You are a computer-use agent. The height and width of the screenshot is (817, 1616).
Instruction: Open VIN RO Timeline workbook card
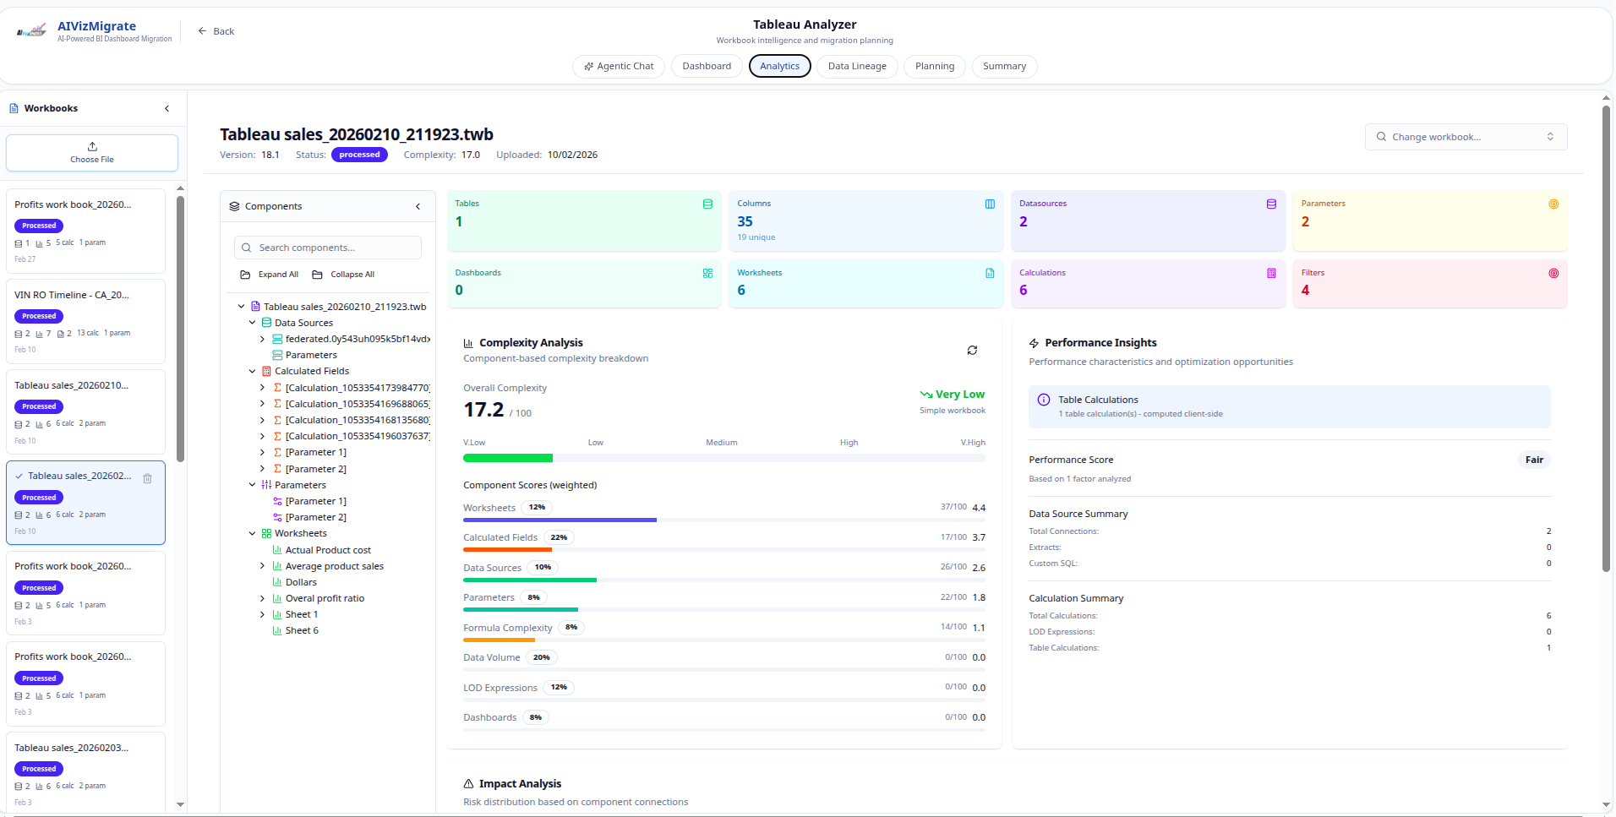(x=85, y=322)
